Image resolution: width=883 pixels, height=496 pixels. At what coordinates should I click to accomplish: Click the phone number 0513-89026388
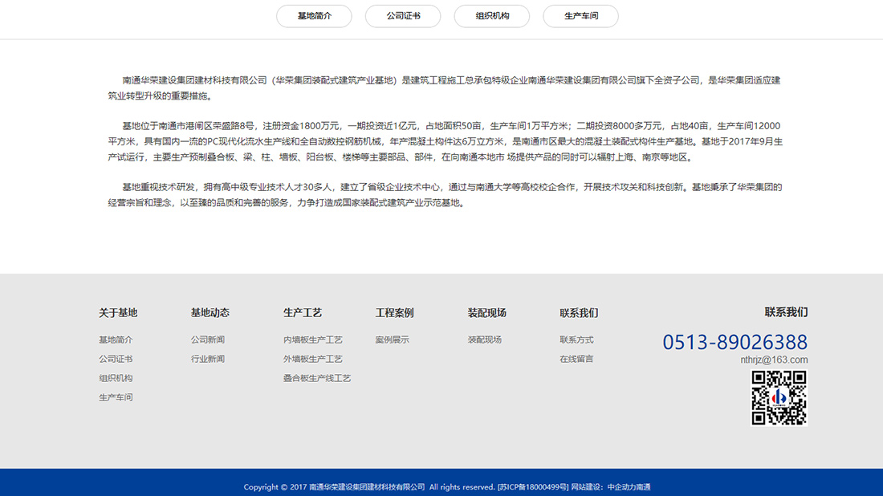(734, 342)
